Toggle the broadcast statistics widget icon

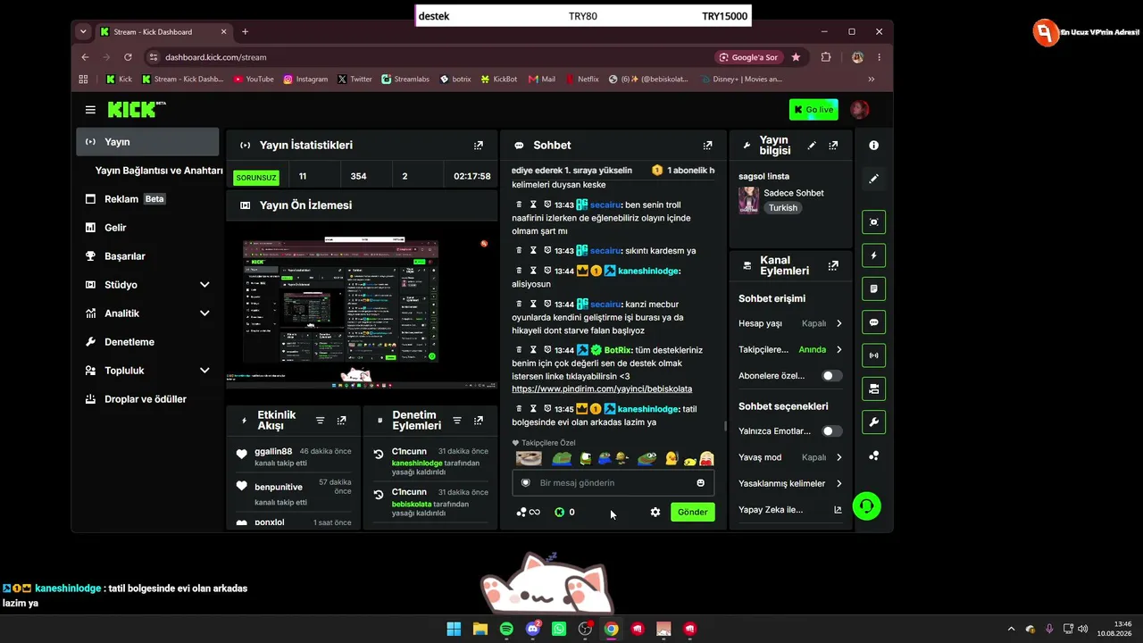(x=873, y=355)
